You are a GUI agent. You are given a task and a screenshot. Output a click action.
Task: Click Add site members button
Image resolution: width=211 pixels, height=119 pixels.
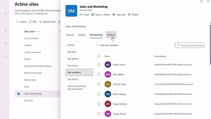click(107, 45)
